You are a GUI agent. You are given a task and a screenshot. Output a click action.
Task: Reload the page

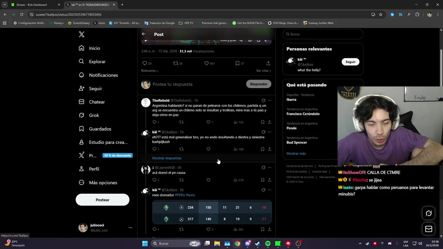pos(21,15)
